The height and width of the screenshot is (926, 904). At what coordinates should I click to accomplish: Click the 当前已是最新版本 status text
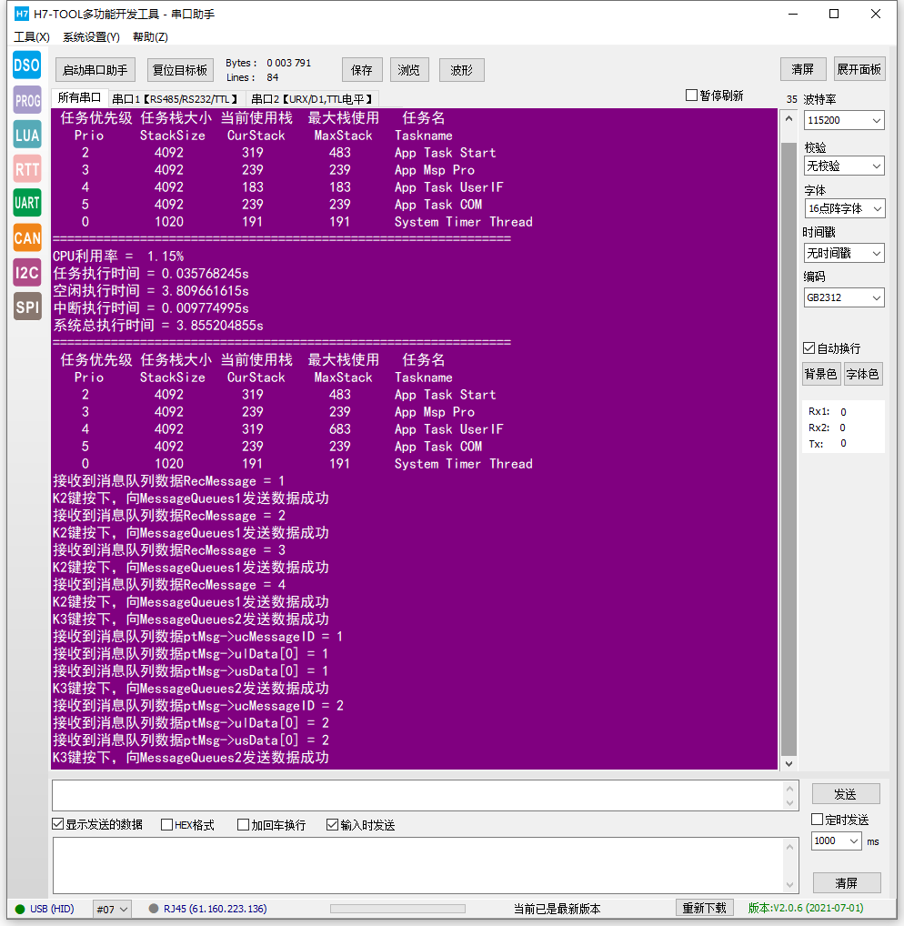coord(557,909)
